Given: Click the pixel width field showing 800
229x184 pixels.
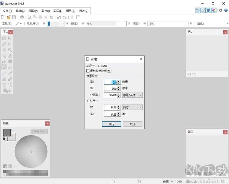Looking at the screenshot, I should [x=110, y=82].
